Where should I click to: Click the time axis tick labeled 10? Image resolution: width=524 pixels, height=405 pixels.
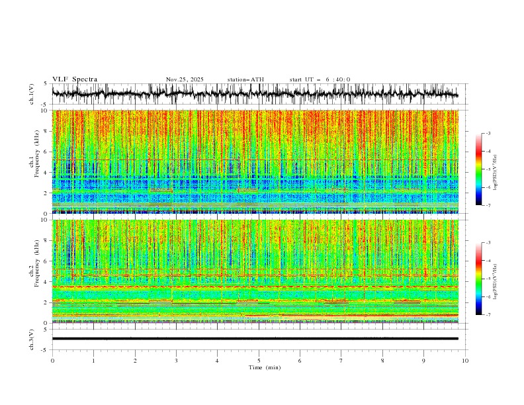pos(465,361)
